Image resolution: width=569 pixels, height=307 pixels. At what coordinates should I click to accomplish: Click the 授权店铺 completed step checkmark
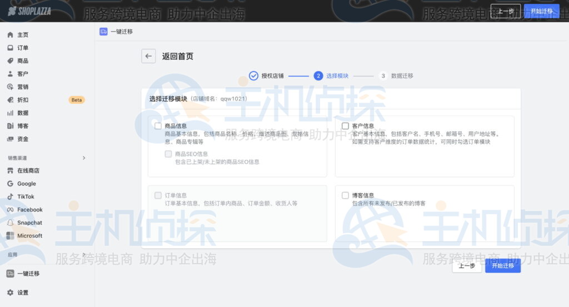pos(253,76)
